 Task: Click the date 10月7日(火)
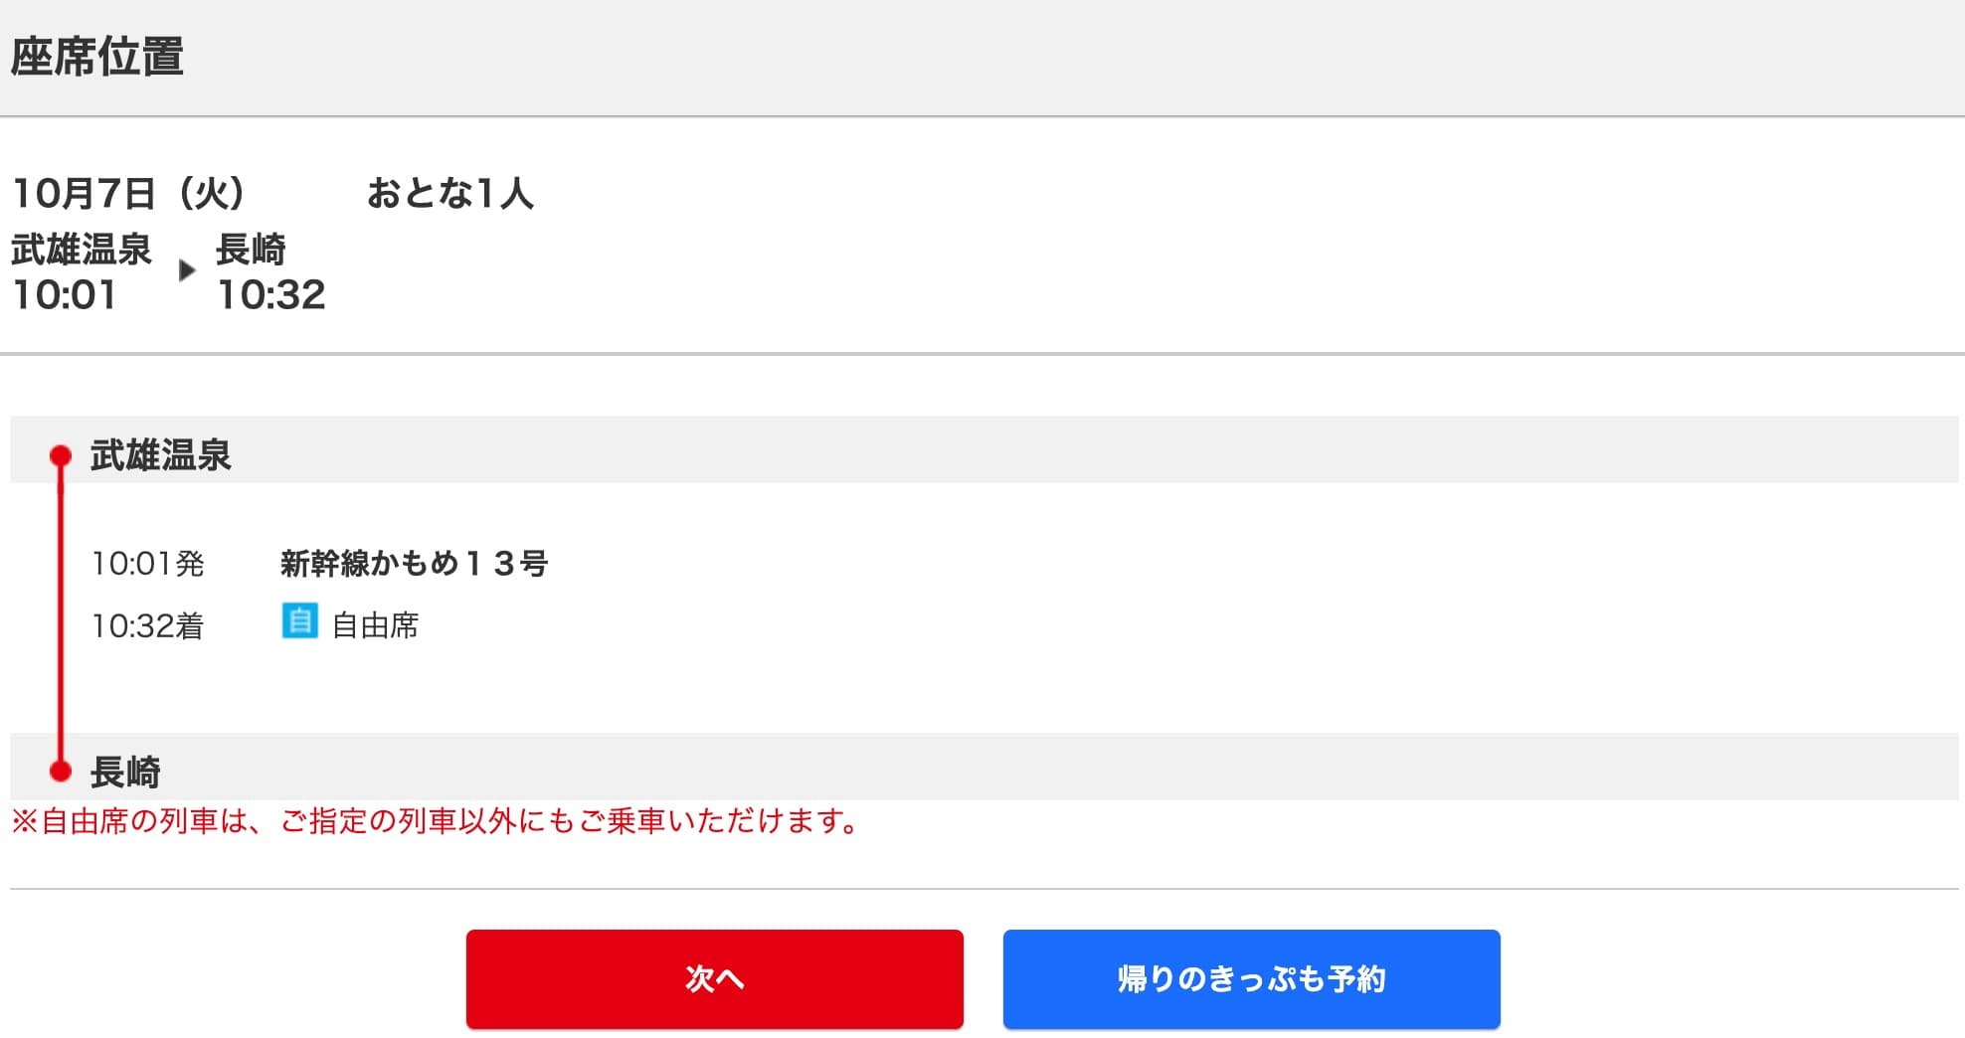[128, 193]
